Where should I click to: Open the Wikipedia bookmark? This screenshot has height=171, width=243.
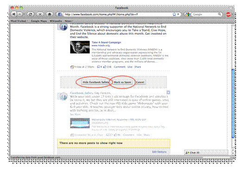[56, 21]
